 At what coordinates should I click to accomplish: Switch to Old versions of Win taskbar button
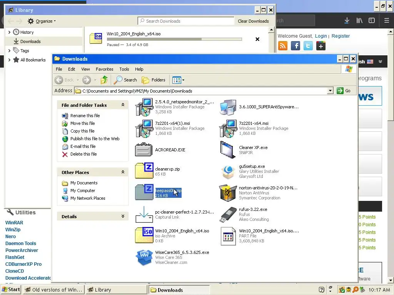click(x=53, y=290)
